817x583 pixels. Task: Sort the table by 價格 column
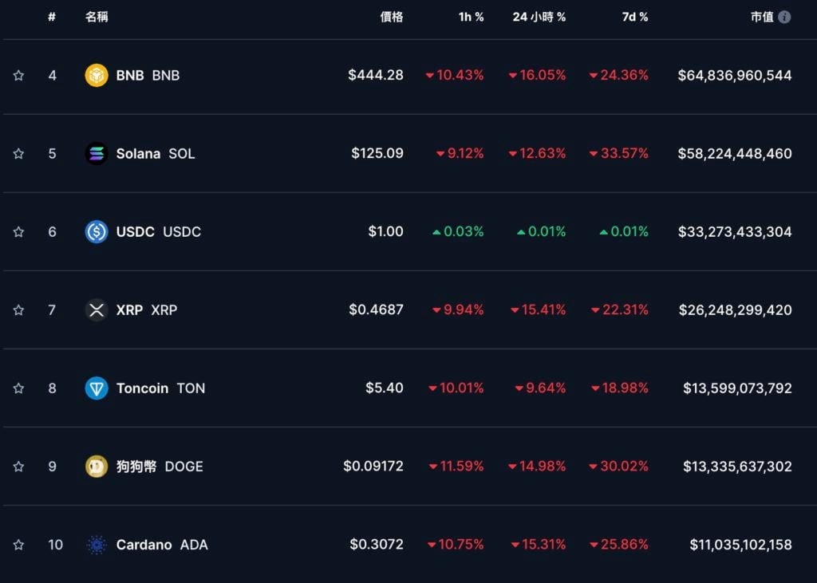392,17
